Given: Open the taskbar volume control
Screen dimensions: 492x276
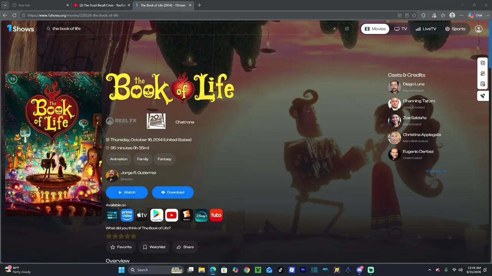Looking at the screenshot, I should [x=461, y=270].
